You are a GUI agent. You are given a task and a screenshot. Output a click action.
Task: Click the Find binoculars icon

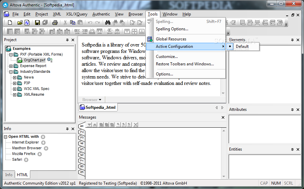click(108, 23)
